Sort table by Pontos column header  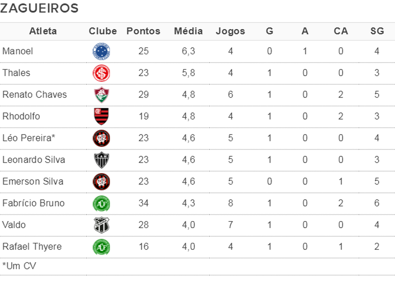coord(143,31)
